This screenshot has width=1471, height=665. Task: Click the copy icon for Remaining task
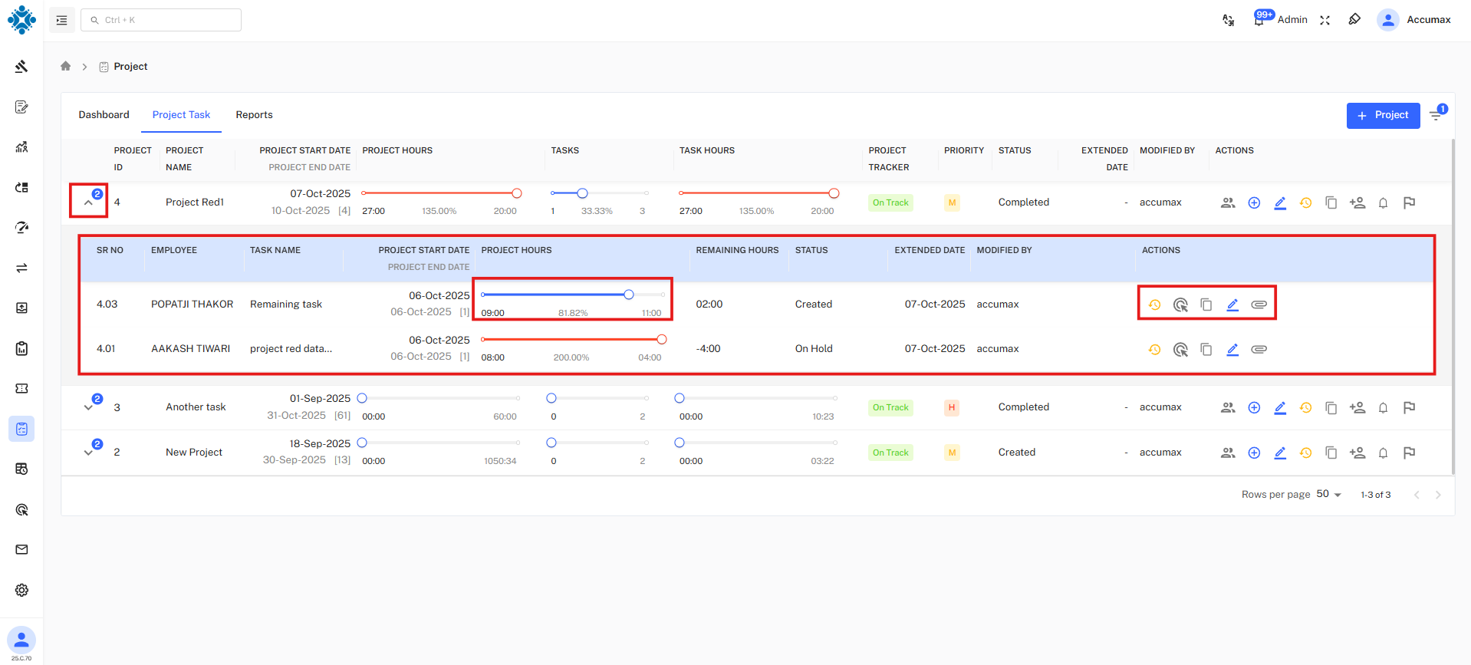[x=1206, y=305]
